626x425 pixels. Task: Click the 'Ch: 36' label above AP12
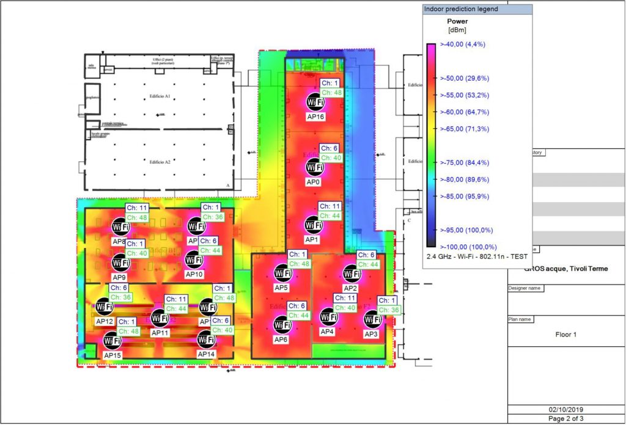(120, 297)
